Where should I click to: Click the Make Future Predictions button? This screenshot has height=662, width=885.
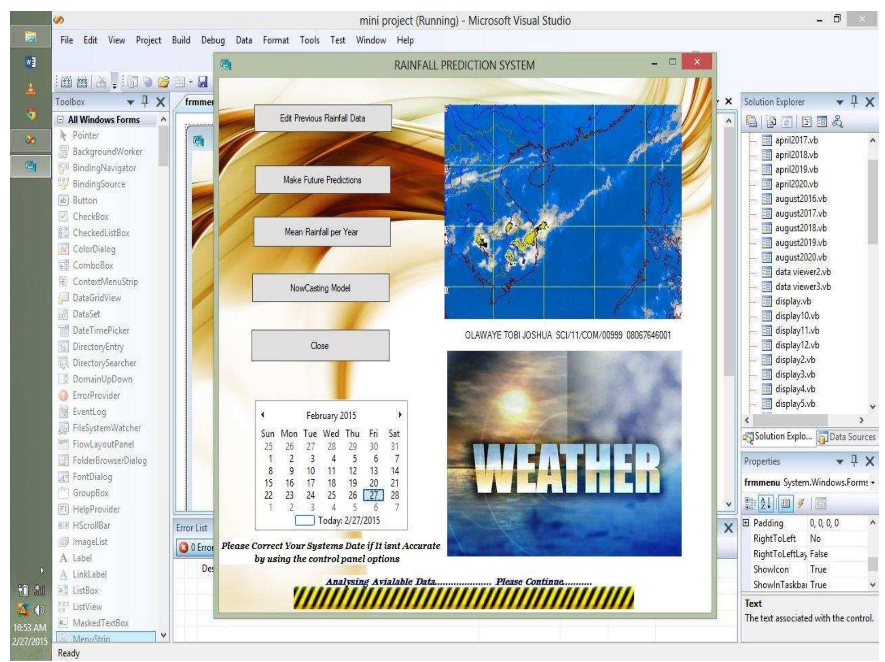[x=322, y=180]
